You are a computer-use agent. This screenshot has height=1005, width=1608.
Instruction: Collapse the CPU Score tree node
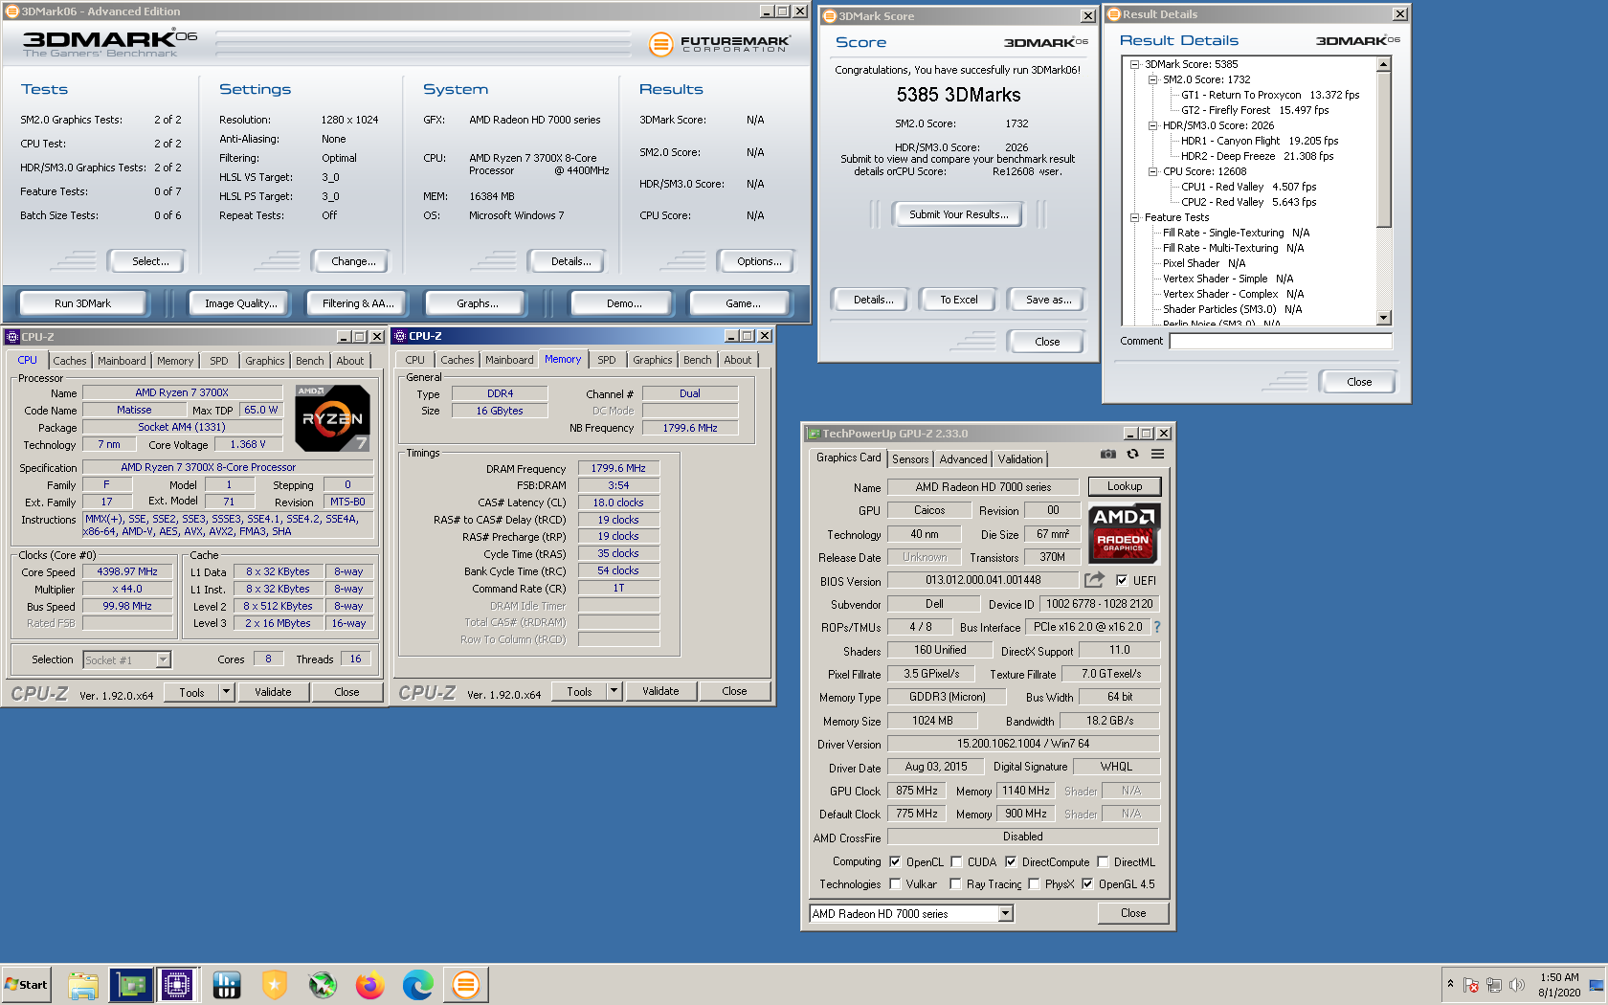coord(1152,171)
